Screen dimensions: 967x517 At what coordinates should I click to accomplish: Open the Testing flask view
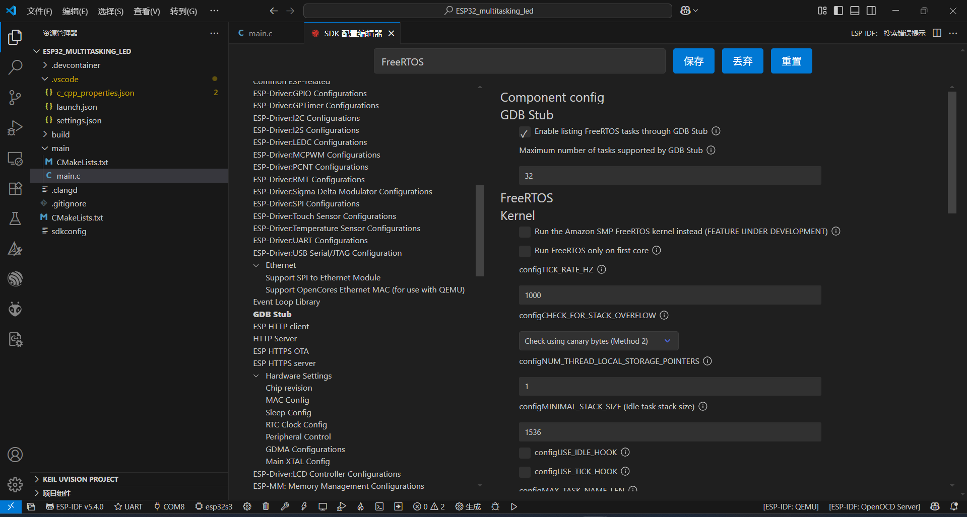(x=15, y=218)
